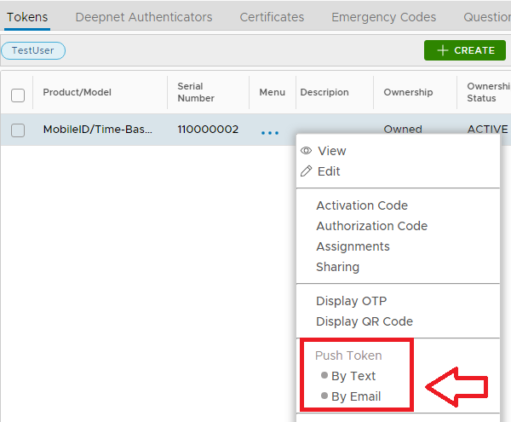Click the TestUser filter chip
Image resolution: width=511 pixels, height=422 pixels.
pos(33,50)
